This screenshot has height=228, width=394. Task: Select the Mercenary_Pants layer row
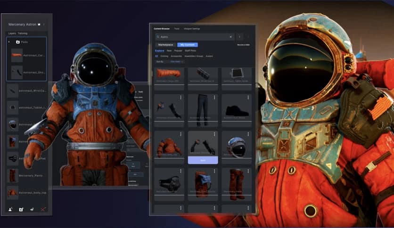click(27, 176)
